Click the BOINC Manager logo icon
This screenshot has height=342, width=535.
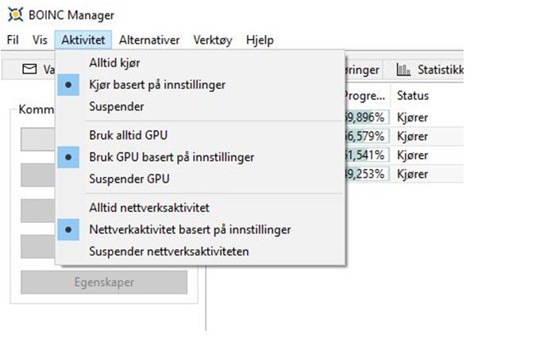point(15,15)
